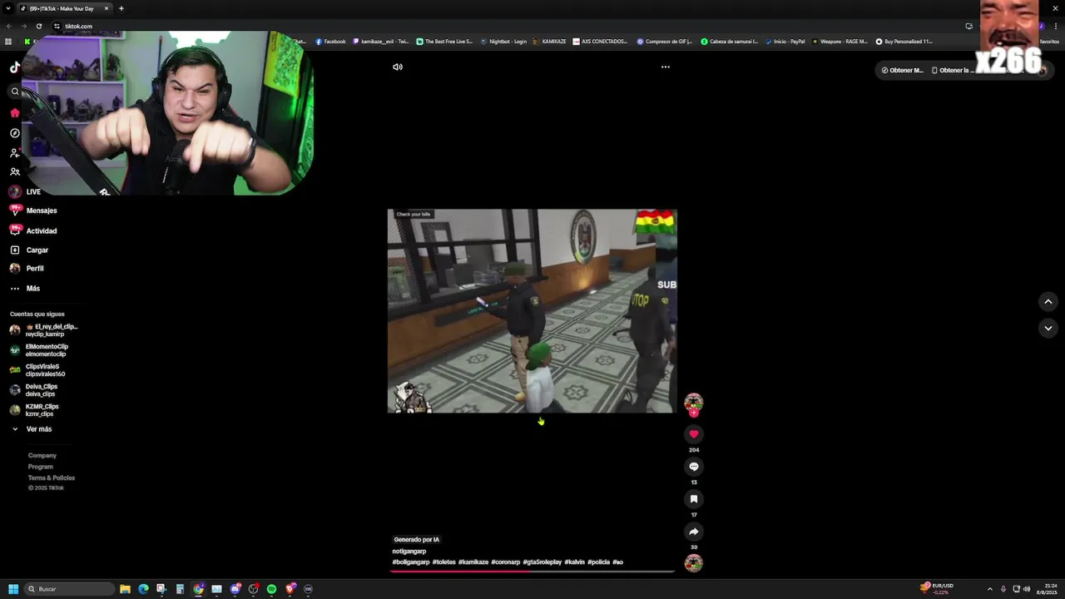
Task: Reload the page with browser refresh icon
Action: pos(38,26)
